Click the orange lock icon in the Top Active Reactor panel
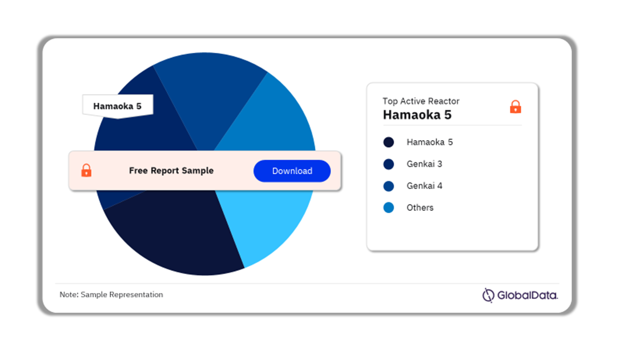The width and height of the screenshot is (624, 351). point(516,106)
